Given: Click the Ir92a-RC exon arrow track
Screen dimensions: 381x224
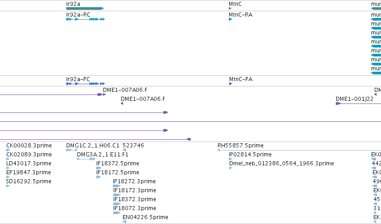Looking at the screenshot, I should [x=86, y=19].
